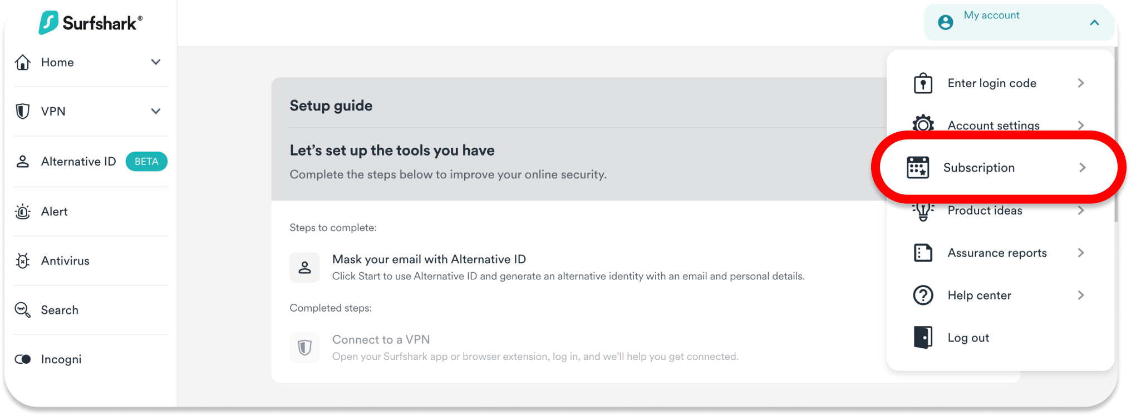Click the Antivirus bug icon
Screen dimensions: 1131x416
click(x=23, y=260)
